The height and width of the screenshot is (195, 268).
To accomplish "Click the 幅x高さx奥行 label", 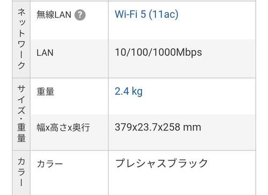I will point(63,127).
